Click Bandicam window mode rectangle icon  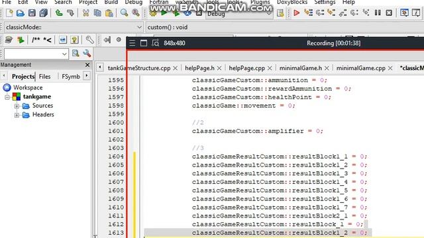click(x=144, y=43)
